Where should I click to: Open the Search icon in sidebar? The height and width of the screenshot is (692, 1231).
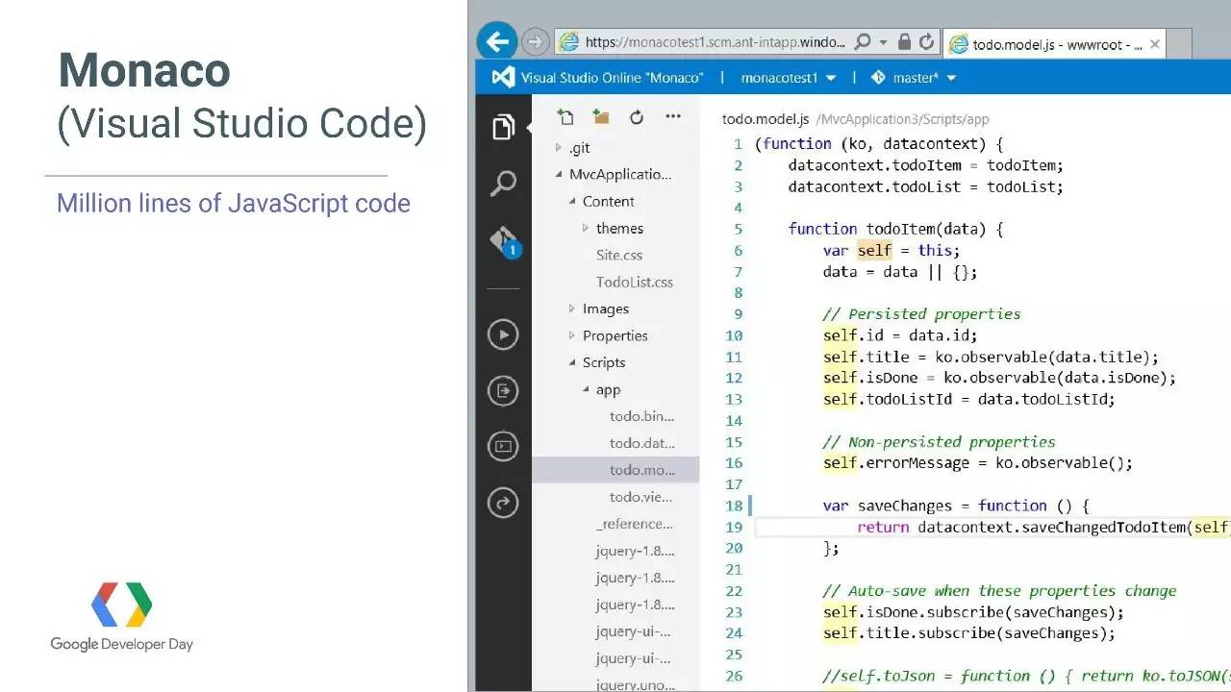503,183
